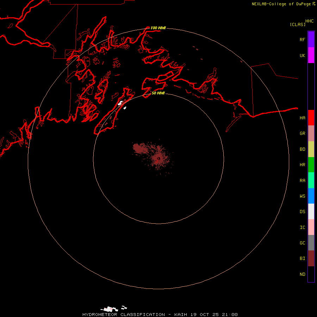Image resolution: width=317 pixels, height=317 pixels.
Task: Click the RA light green swatch
Action: tap(311, 180)
